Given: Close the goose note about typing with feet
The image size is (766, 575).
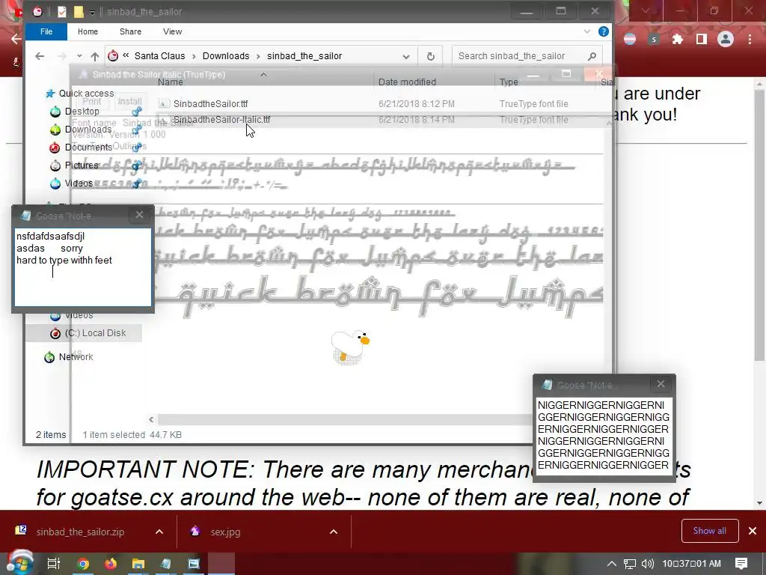Looking at the screenshot, I should pos(139,215).
